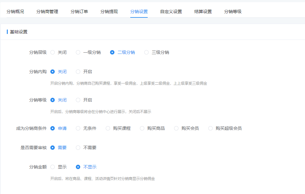Choose 一级分销 for 分销层级

click(88, 52)
